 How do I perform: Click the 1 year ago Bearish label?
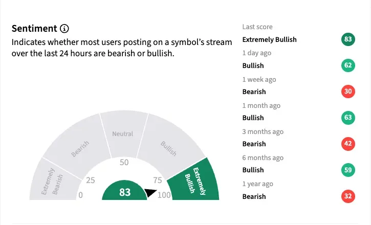(254, 196)
